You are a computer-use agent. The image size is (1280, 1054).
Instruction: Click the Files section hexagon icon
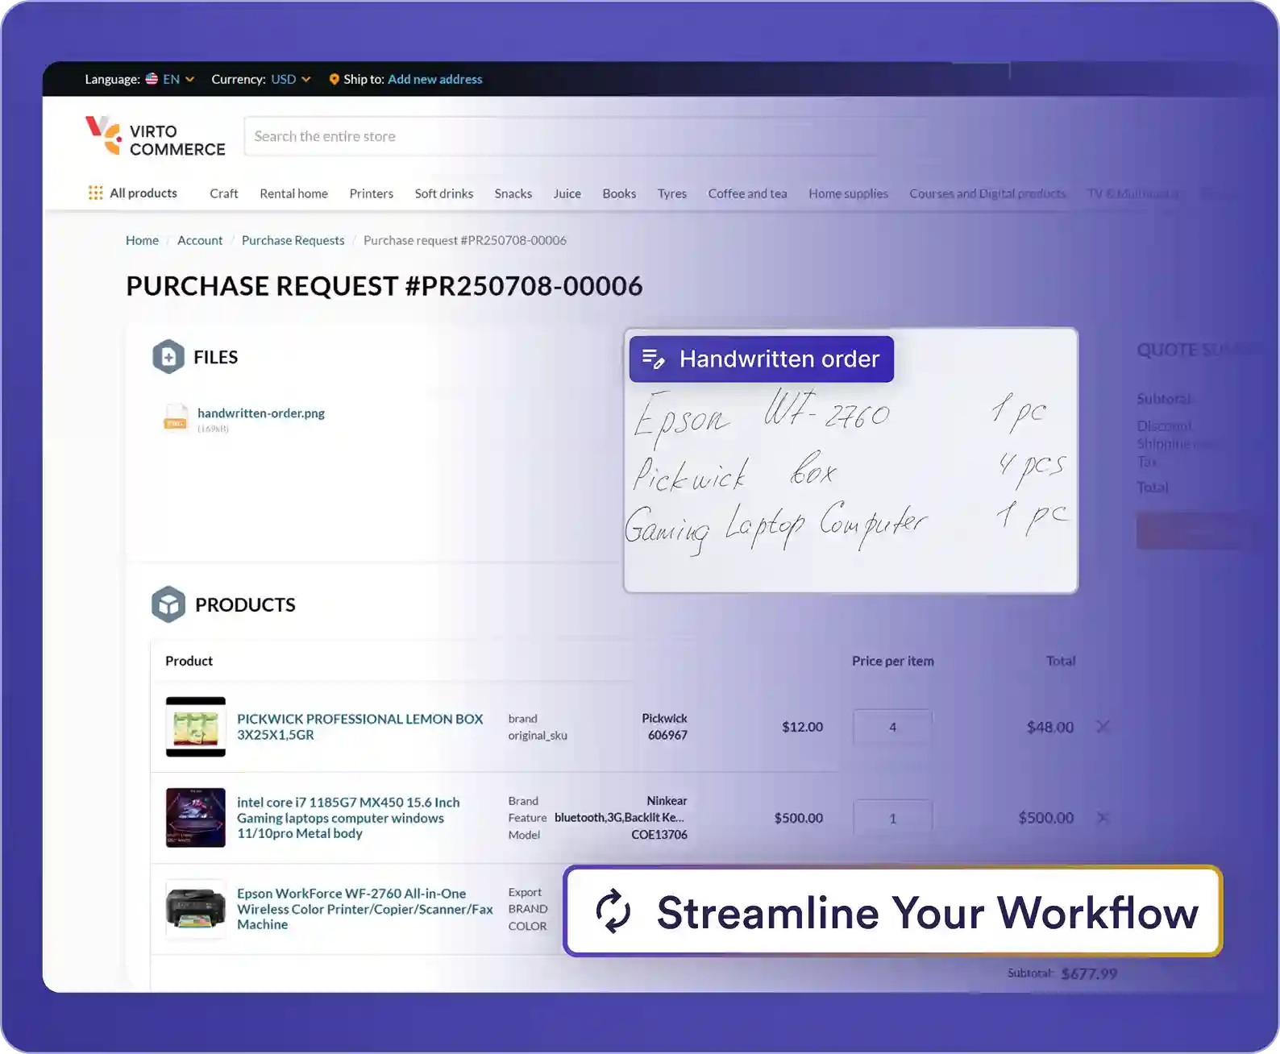[x=168, y=356]
